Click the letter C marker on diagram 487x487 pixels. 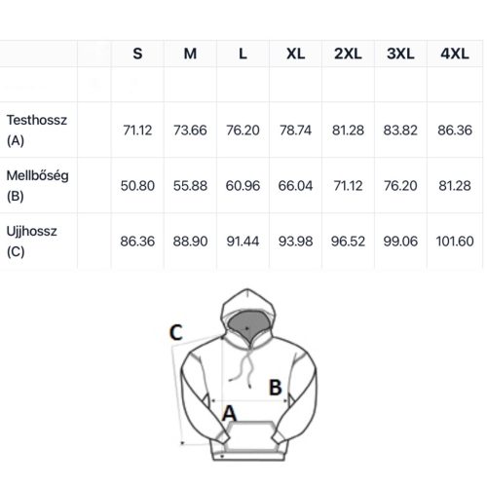coord(176,333)
